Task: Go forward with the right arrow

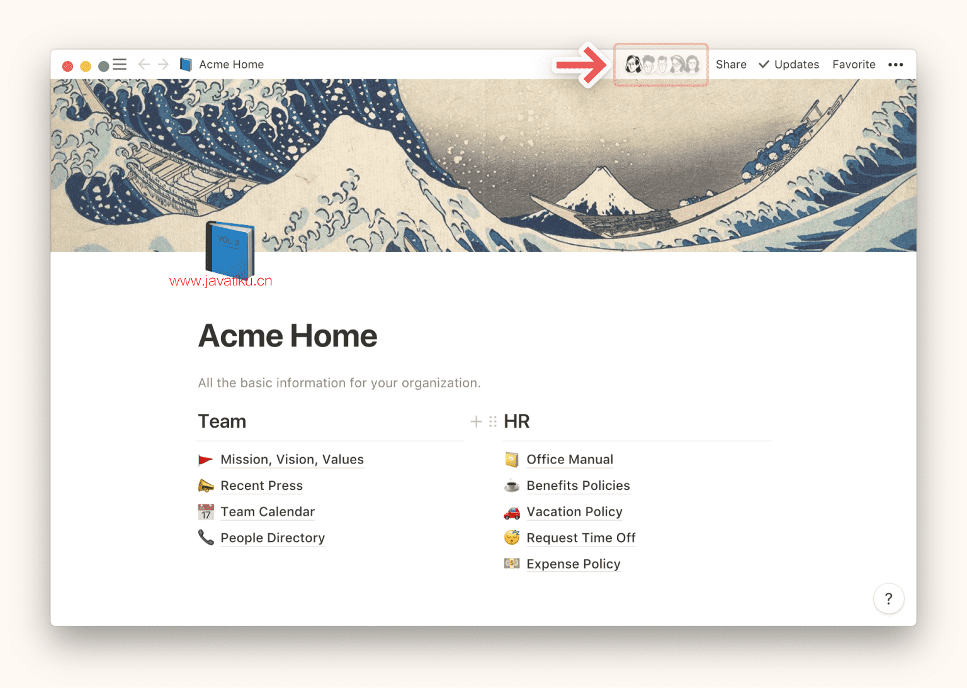Action: [163, 64]
